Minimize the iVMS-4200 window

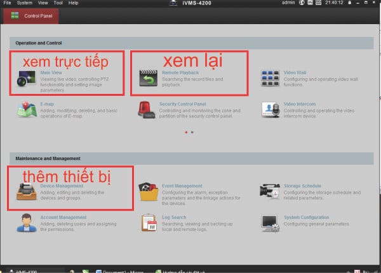358,3
